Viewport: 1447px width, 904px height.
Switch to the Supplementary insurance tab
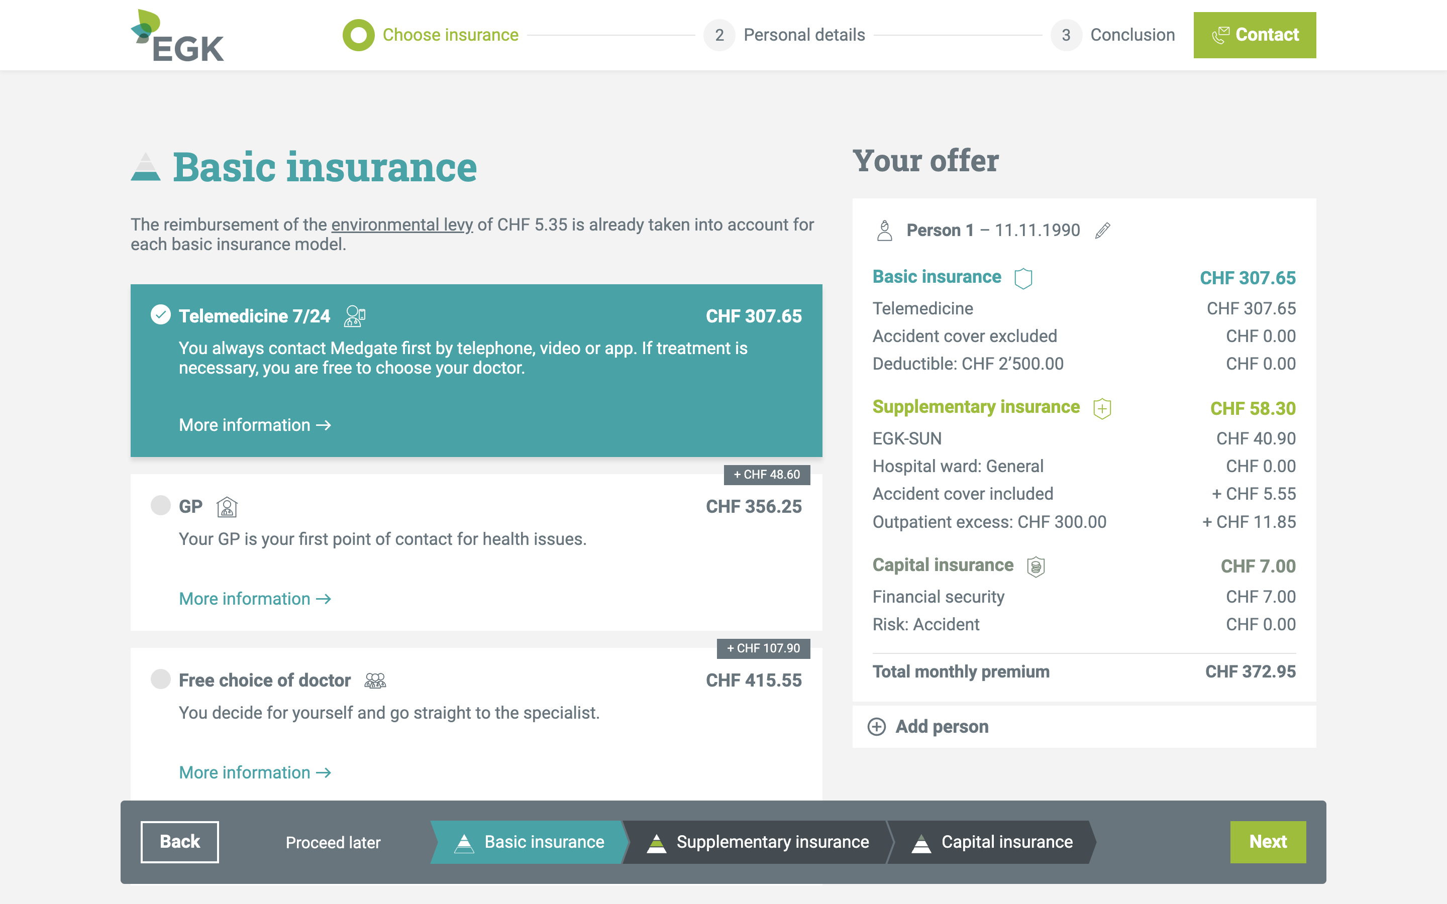click(758, 842)
